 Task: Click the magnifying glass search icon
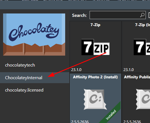point(142,15)
